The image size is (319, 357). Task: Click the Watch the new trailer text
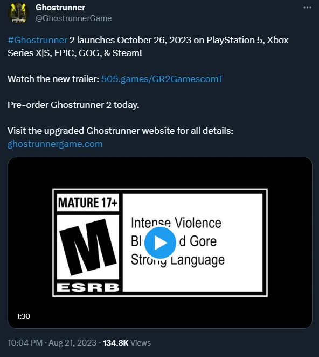point(53,79)
